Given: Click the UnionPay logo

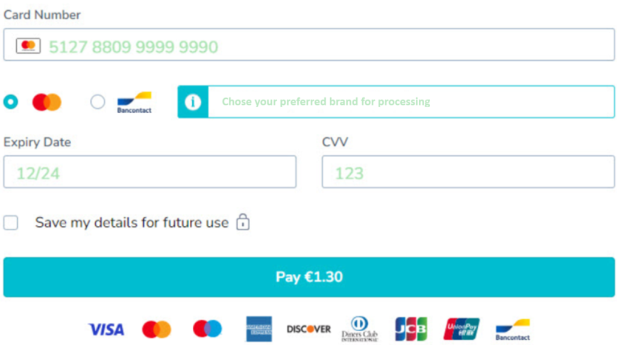Looking at the screenshot, I should coord(462,329).
